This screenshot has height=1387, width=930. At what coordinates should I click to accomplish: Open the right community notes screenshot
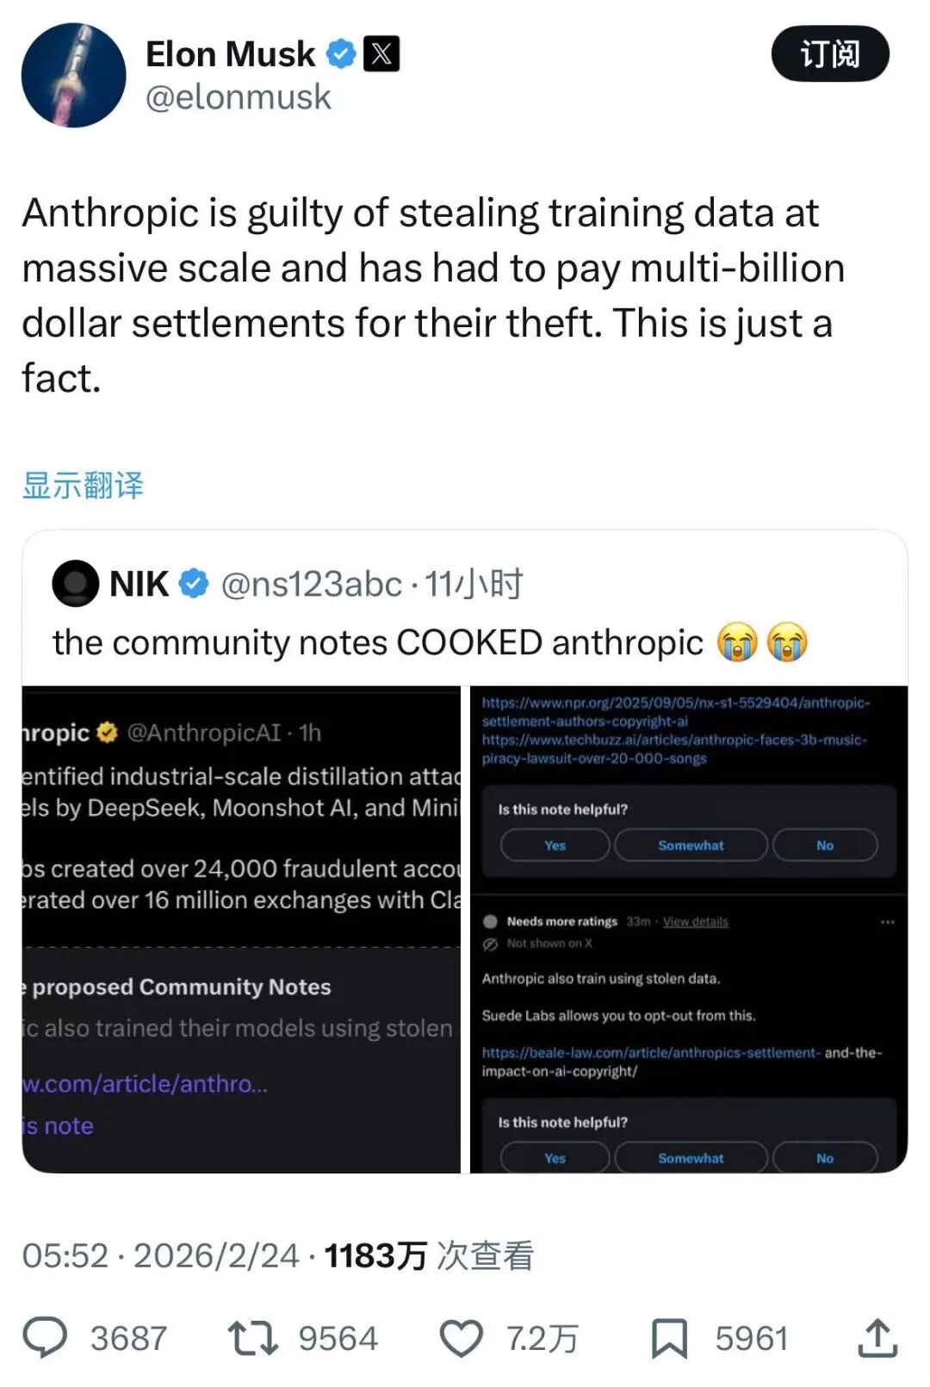689,930
